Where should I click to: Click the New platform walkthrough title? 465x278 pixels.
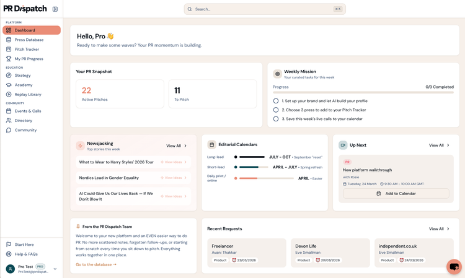click(368, 170)
